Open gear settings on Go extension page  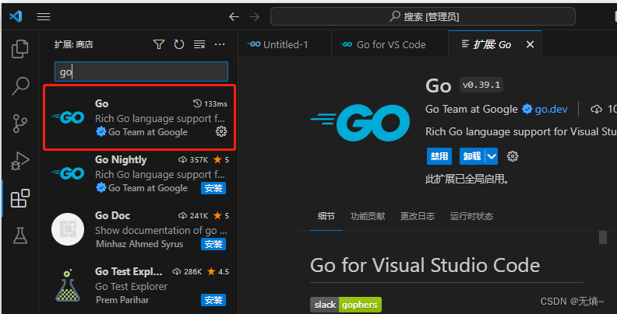513,156
